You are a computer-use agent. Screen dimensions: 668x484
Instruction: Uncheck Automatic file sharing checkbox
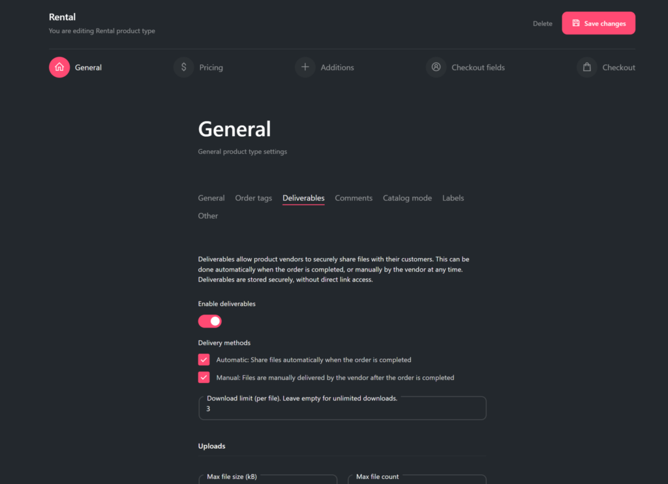(x=204, y=360)
